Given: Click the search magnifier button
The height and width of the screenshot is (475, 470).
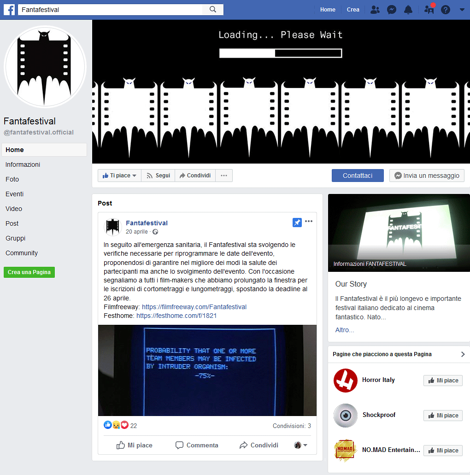Looking at the screenshot, I should point(213,9).
